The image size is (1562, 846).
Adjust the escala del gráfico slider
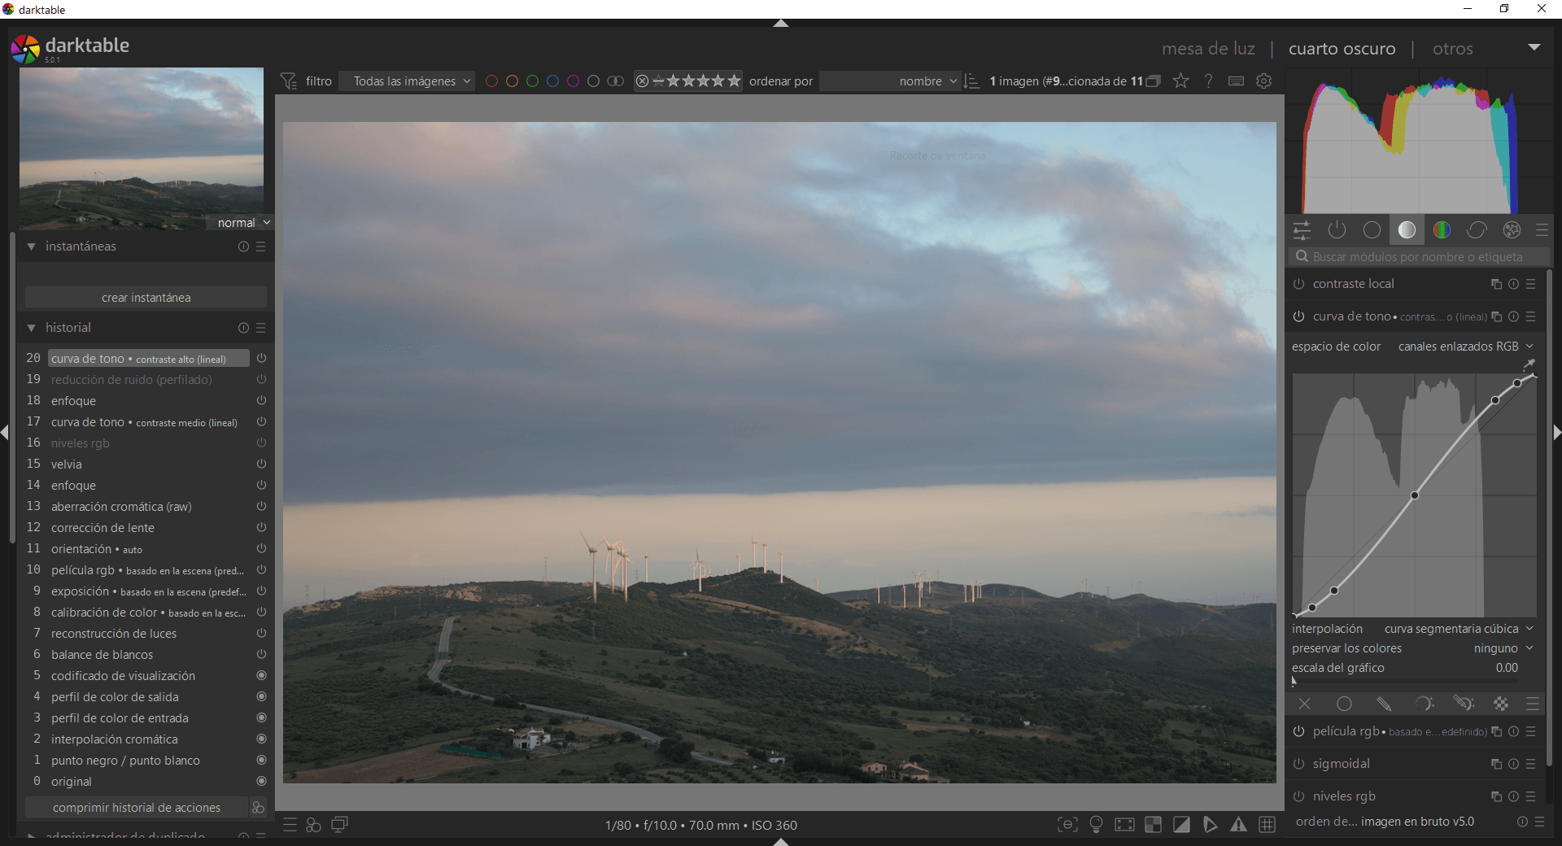1416,668
